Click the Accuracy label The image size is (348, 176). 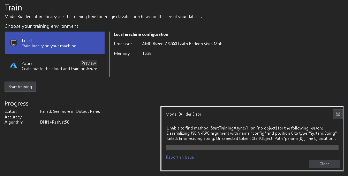tap(14, 117)
